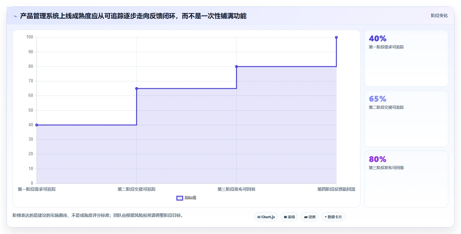This screenshot has height=234, width=461.
Task: Click the 第二阶段交接可追踪 card label
Action: 386,107
